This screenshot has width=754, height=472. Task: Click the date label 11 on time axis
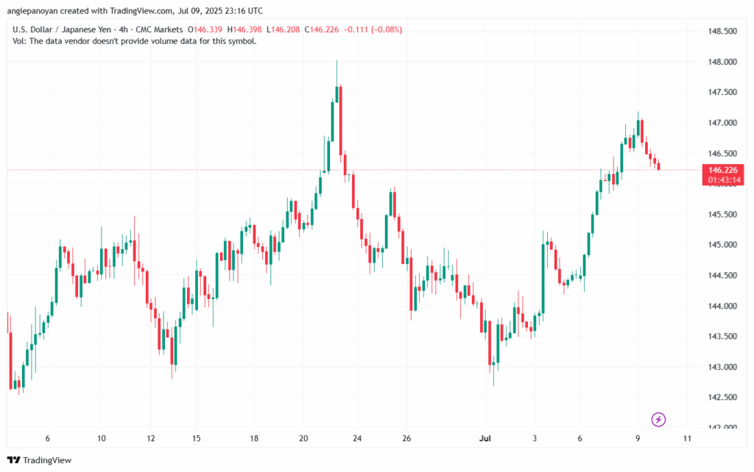pyautogui.click(x=687, y=438)
